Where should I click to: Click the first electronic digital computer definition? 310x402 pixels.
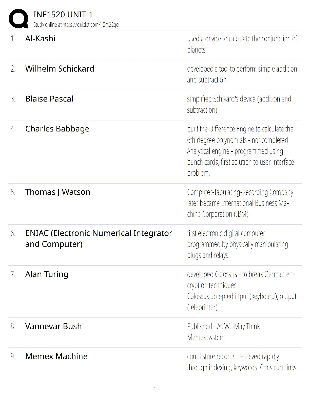click(237, 244)
